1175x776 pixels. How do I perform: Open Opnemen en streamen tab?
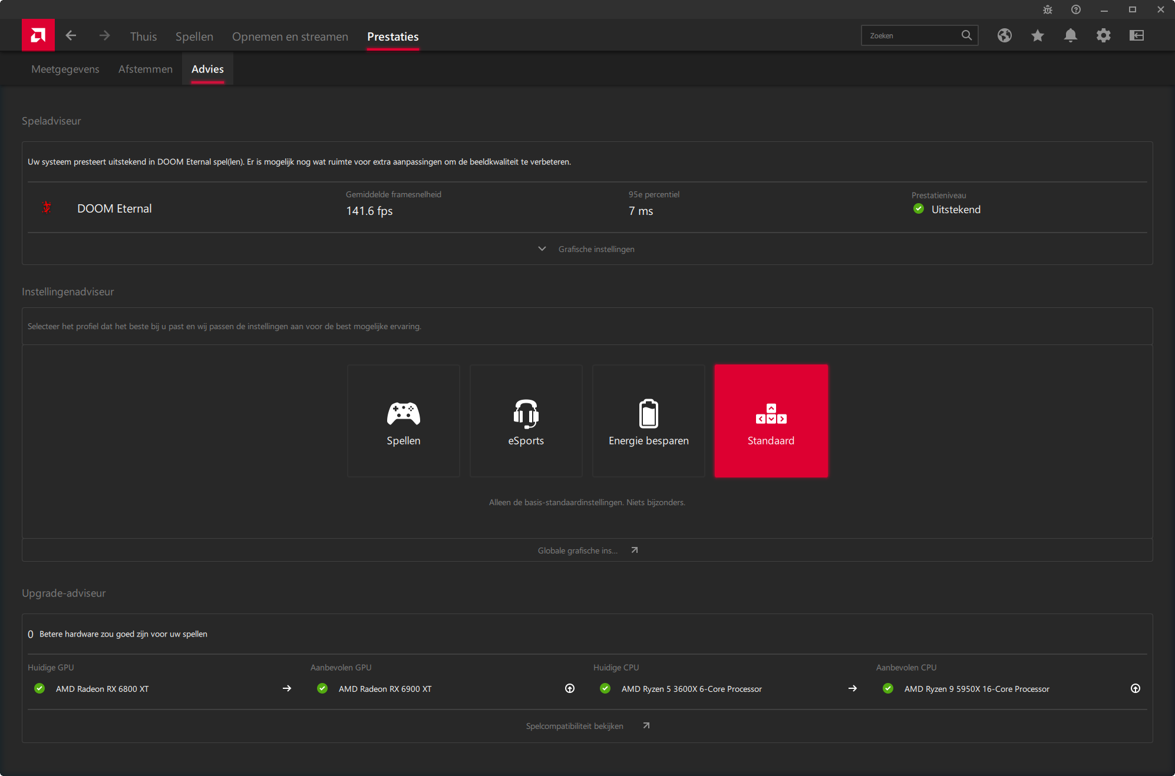[290, 37]
